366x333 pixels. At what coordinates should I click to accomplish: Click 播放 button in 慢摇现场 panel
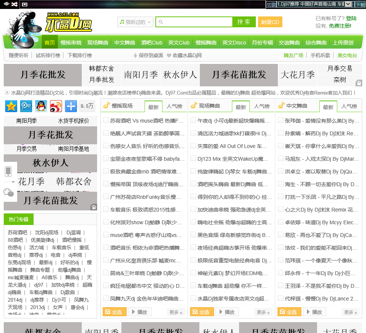pyautogui.click(x=140, y=312)
